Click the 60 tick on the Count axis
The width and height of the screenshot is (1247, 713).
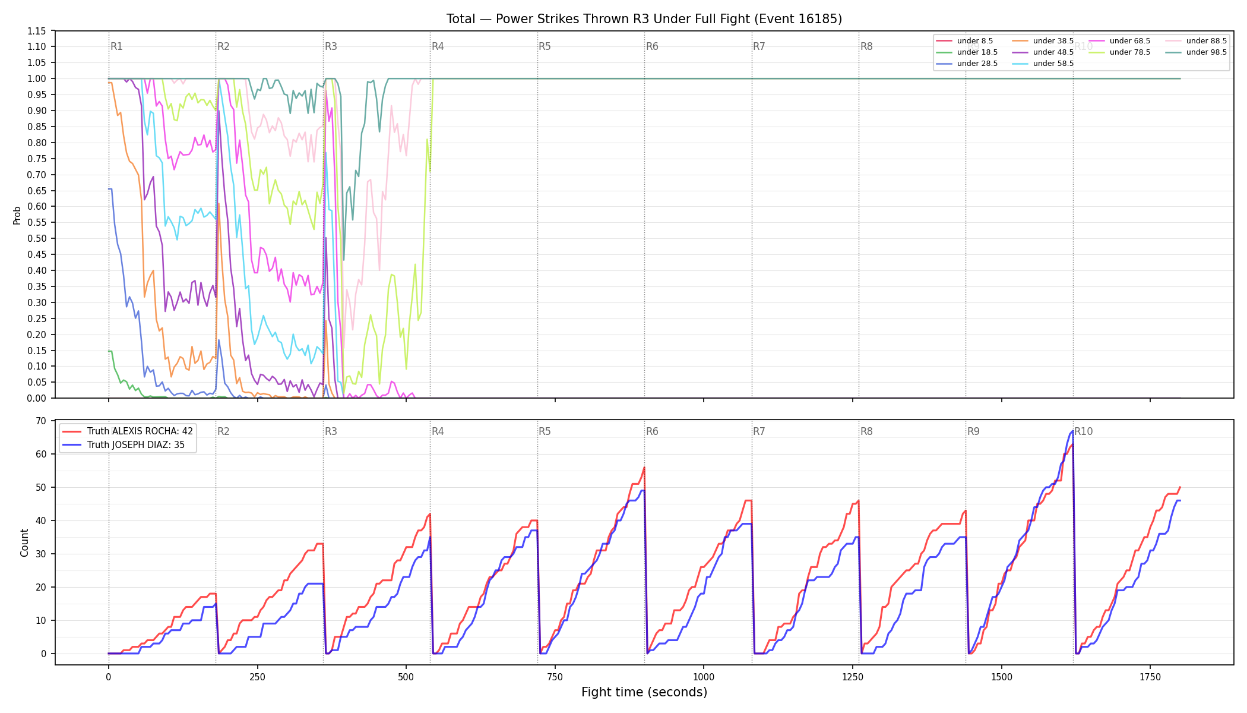41,454
